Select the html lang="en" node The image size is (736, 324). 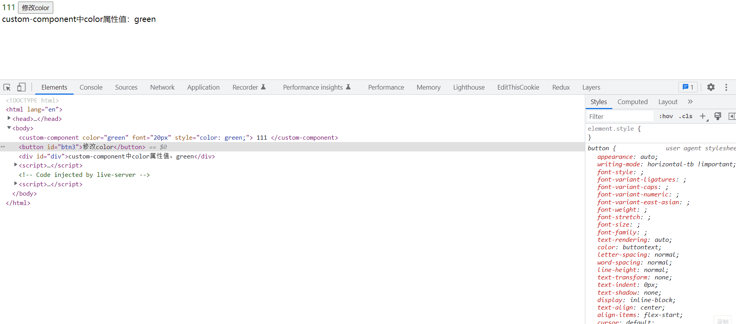coord(34,109)
